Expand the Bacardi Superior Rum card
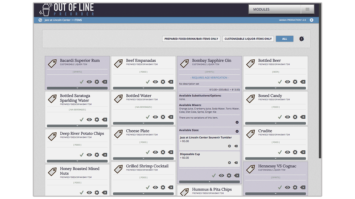The width and height of the screenshot is (355, 199). (77, 88)
